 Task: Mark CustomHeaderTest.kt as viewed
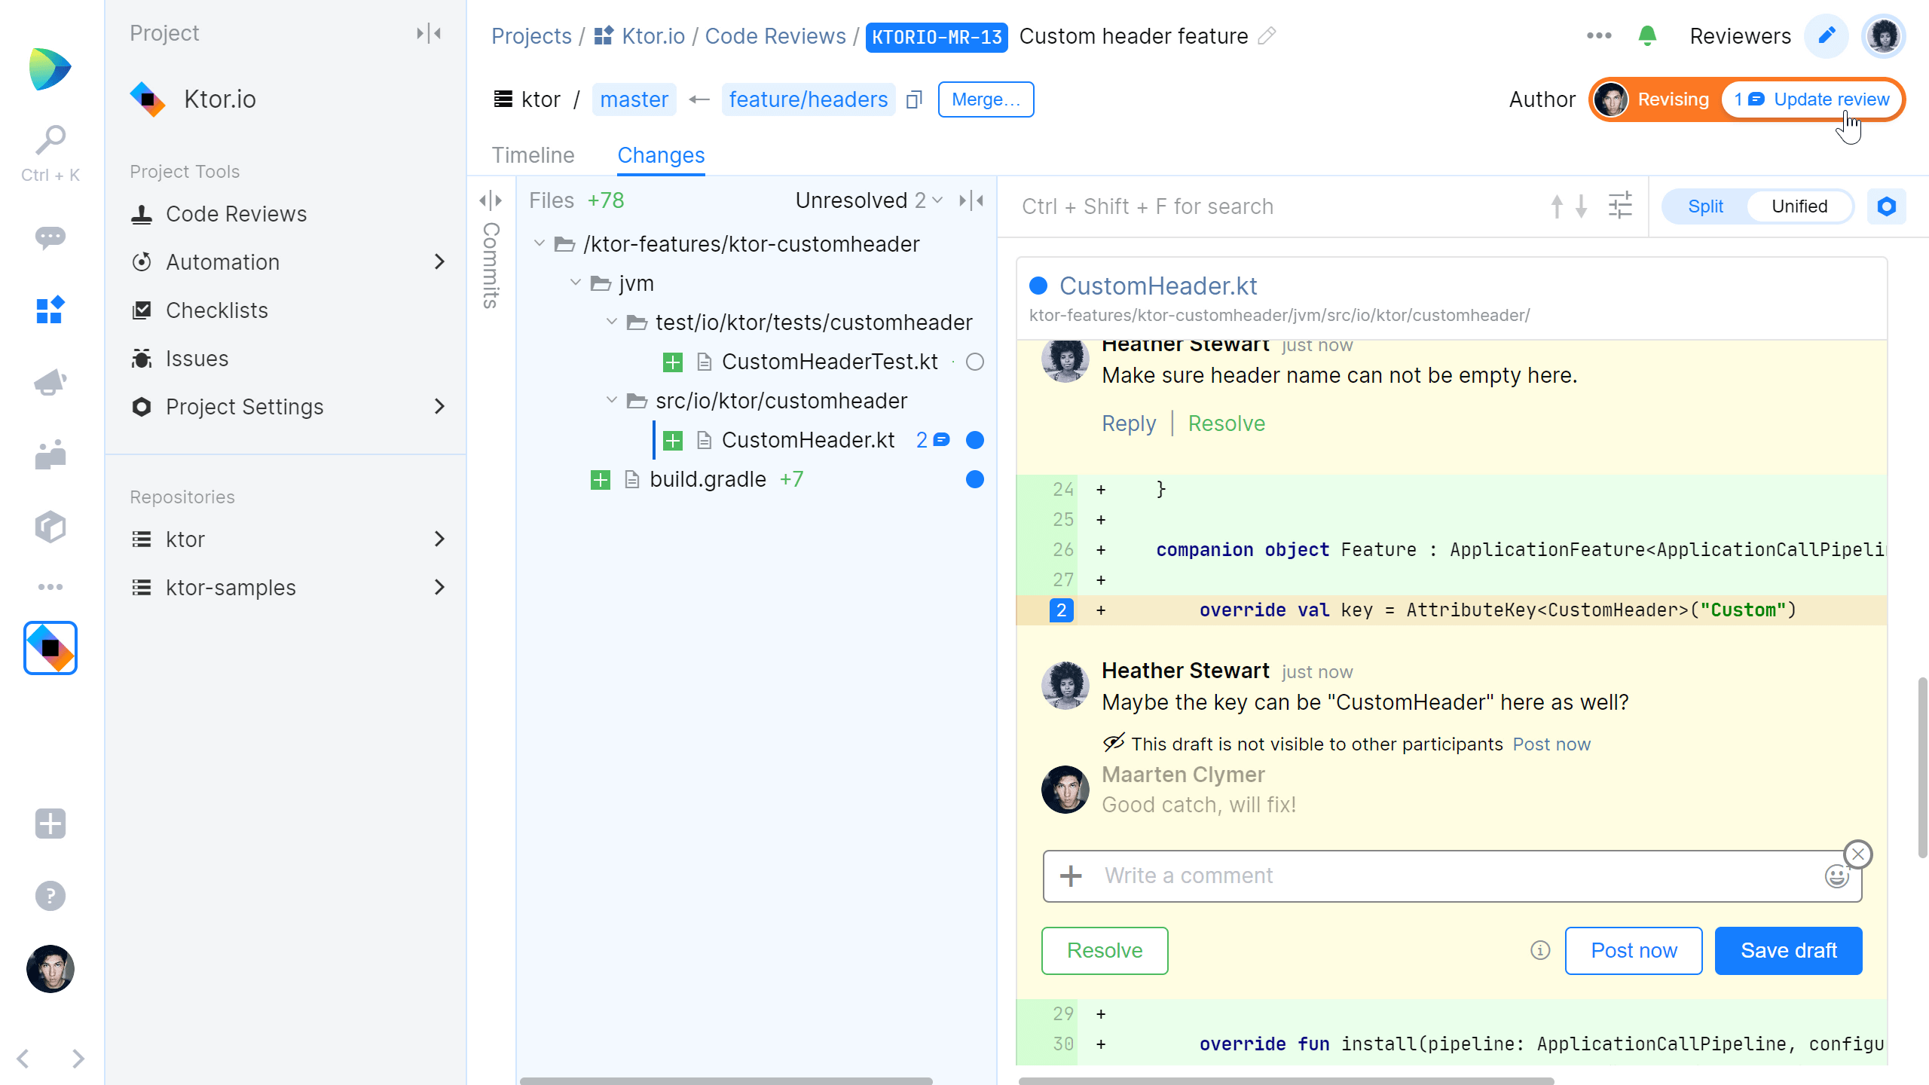click(x=975, y=362)
